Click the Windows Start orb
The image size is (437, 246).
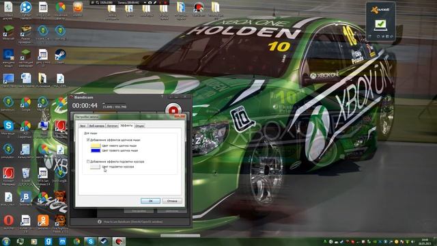pyautogui.click(x=6, y=241)
